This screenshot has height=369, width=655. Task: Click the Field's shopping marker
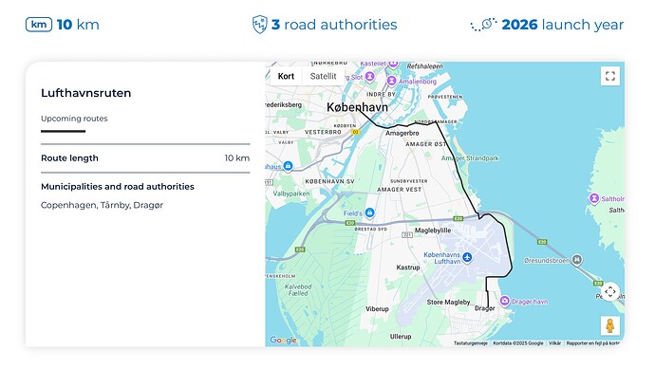pos(369,212)
